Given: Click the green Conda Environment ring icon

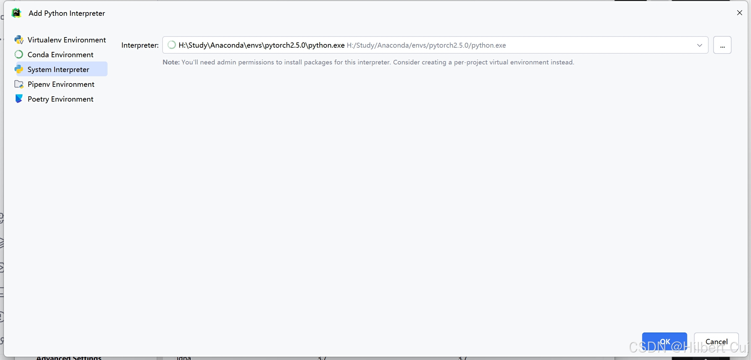Looking at the screenshot, I should click(19, 54).
